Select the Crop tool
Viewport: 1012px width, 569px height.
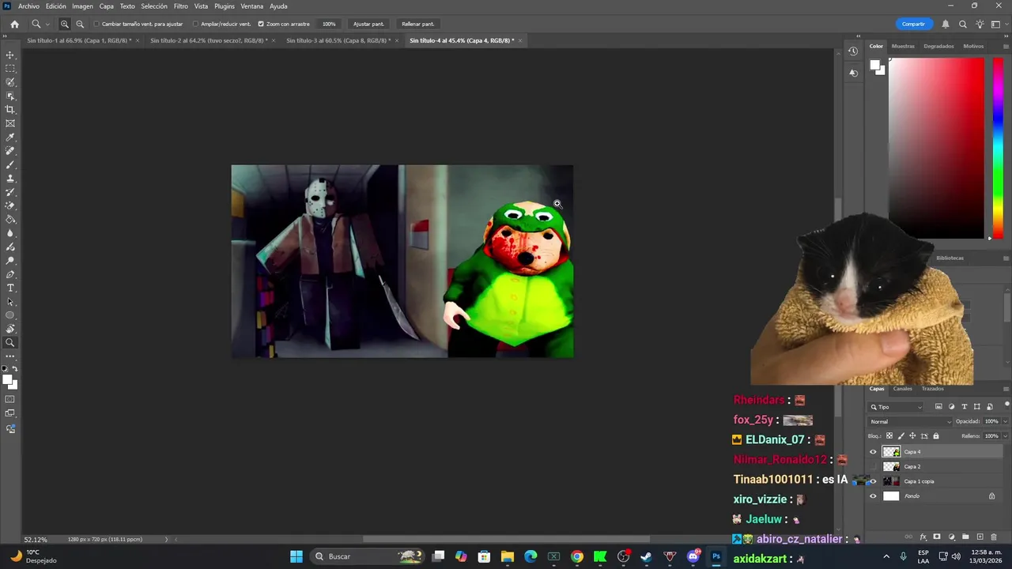tap(10, 110)
